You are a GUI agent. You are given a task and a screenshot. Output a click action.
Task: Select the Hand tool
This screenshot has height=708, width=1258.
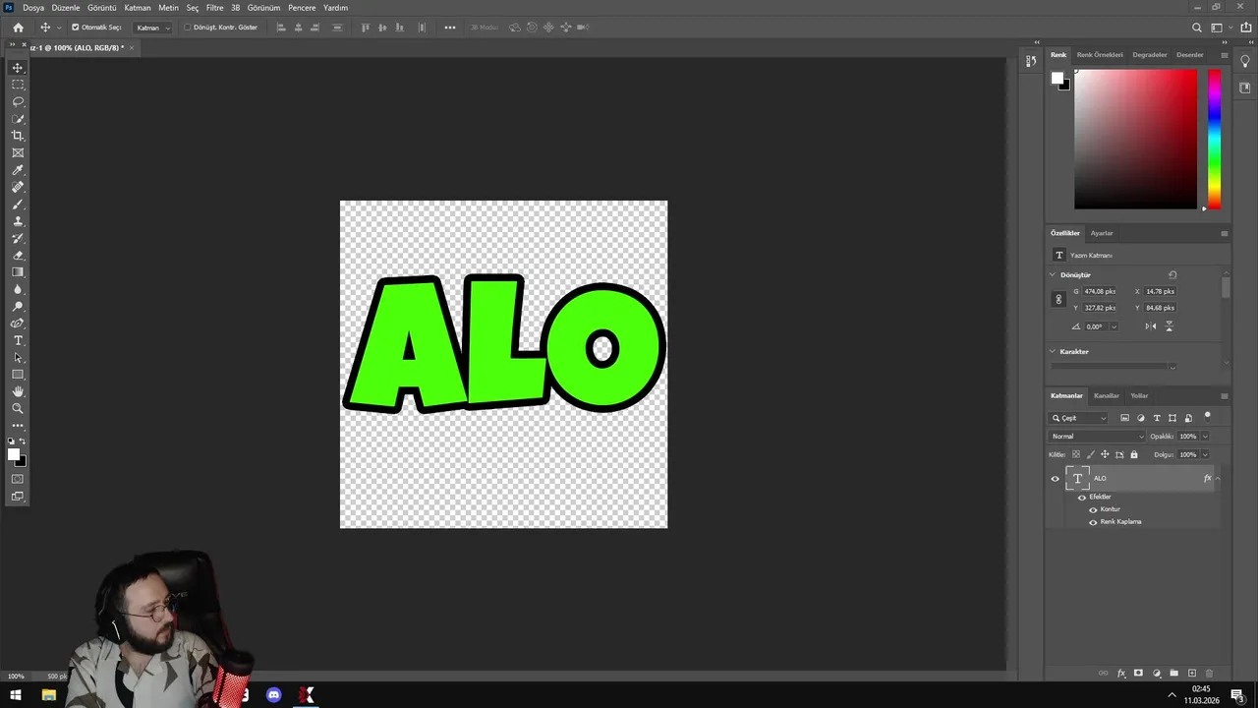pyautogui.click(x=18, y=391)
